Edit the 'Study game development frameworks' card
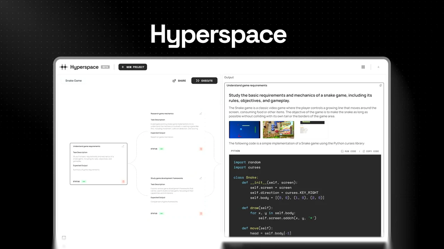Viewport: 444px width, 249px height. 200,178
